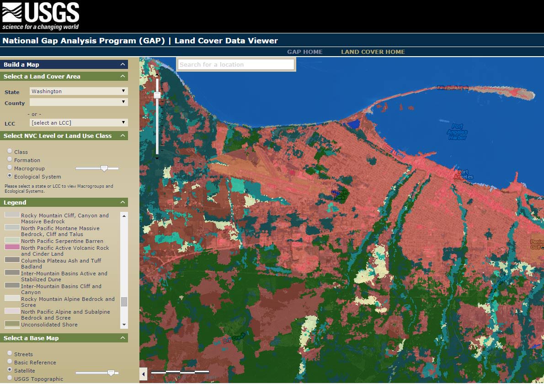Collapse the Select a Land Cover Area section

123,77
